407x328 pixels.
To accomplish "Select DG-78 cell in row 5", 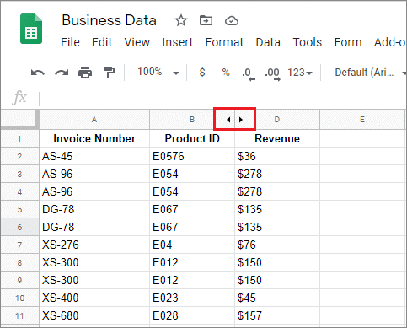I will click(x=94, y=209).
